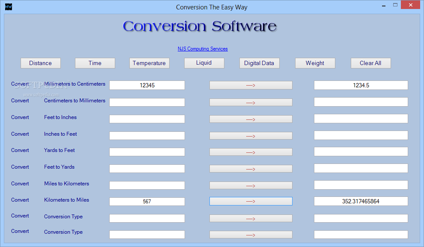The image size is (424, 247).
Task: Click the application icon in the title bar
Action: 8,7
